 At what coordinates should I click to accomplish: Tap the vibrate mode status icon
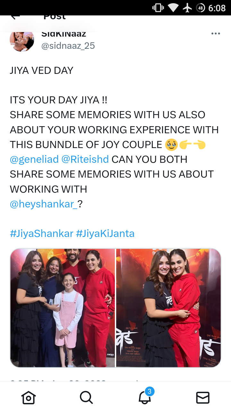(x=158, y=8)
